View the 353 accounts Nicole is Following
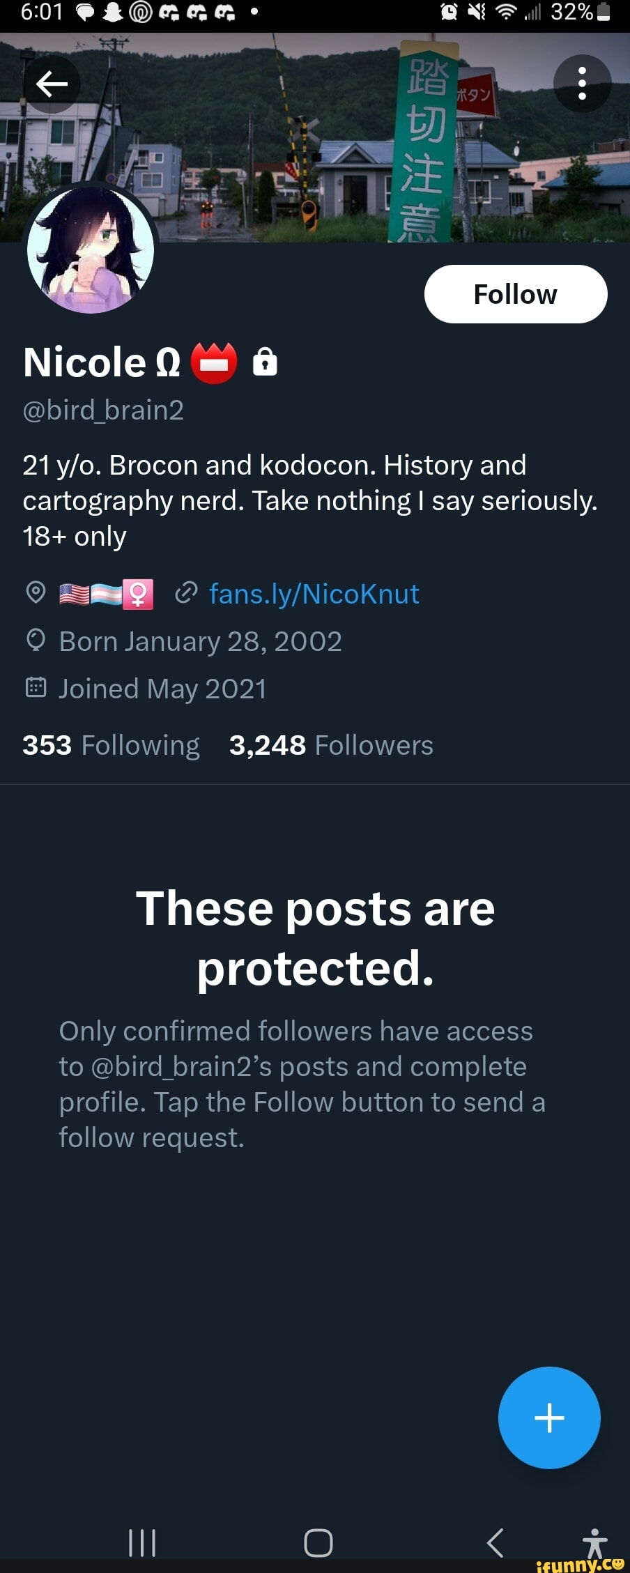 coord(112,744)
